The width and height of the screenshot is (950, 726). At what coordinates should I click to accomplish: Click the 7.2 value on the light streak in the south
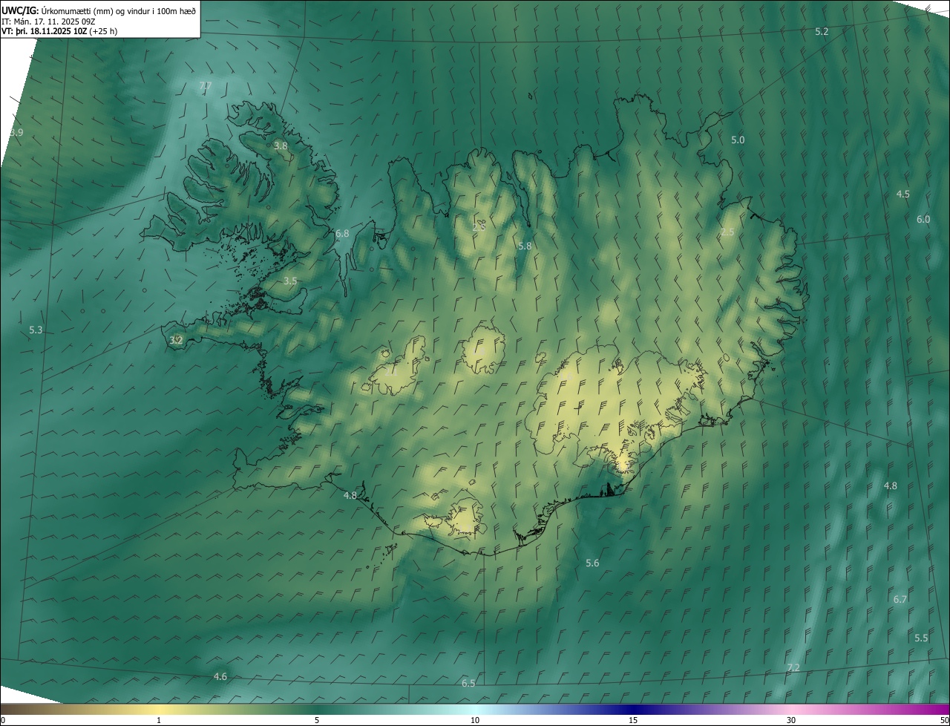(793, 667)
